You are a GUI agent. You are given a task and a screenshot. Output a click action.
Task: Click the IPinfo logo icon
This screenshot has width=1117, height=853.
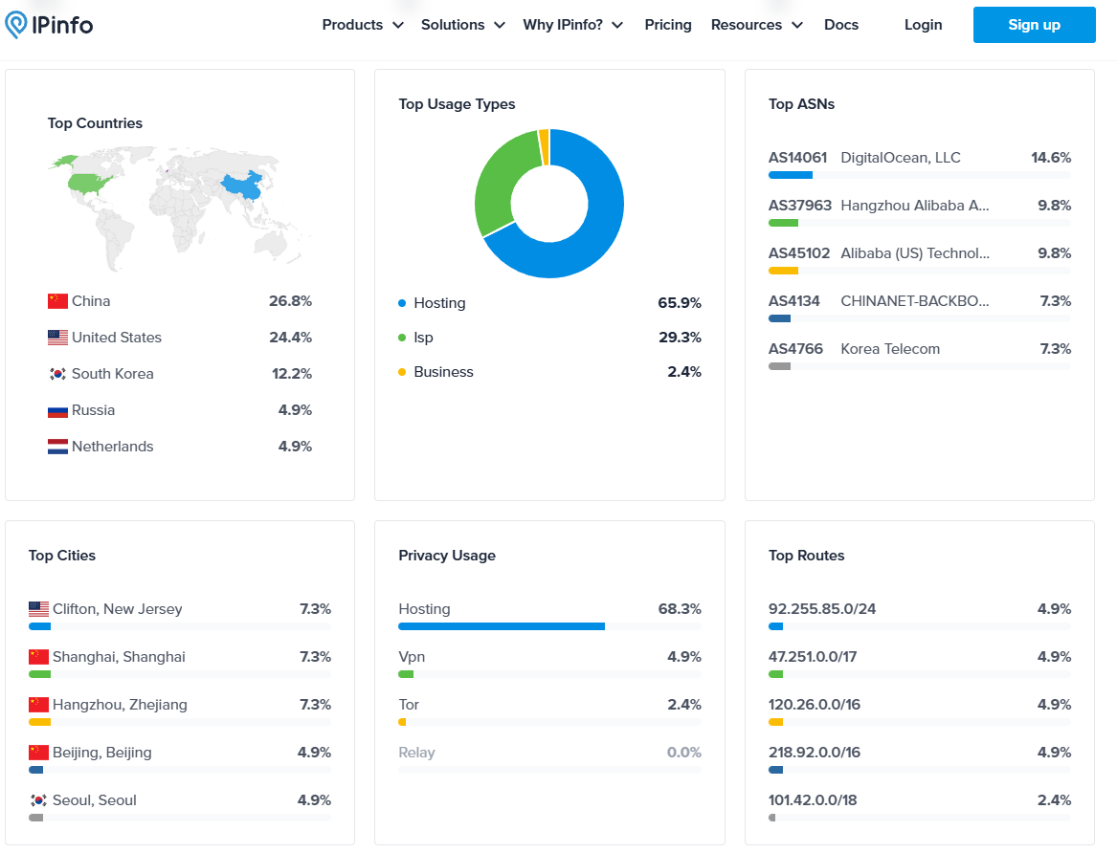click(16, 25)
